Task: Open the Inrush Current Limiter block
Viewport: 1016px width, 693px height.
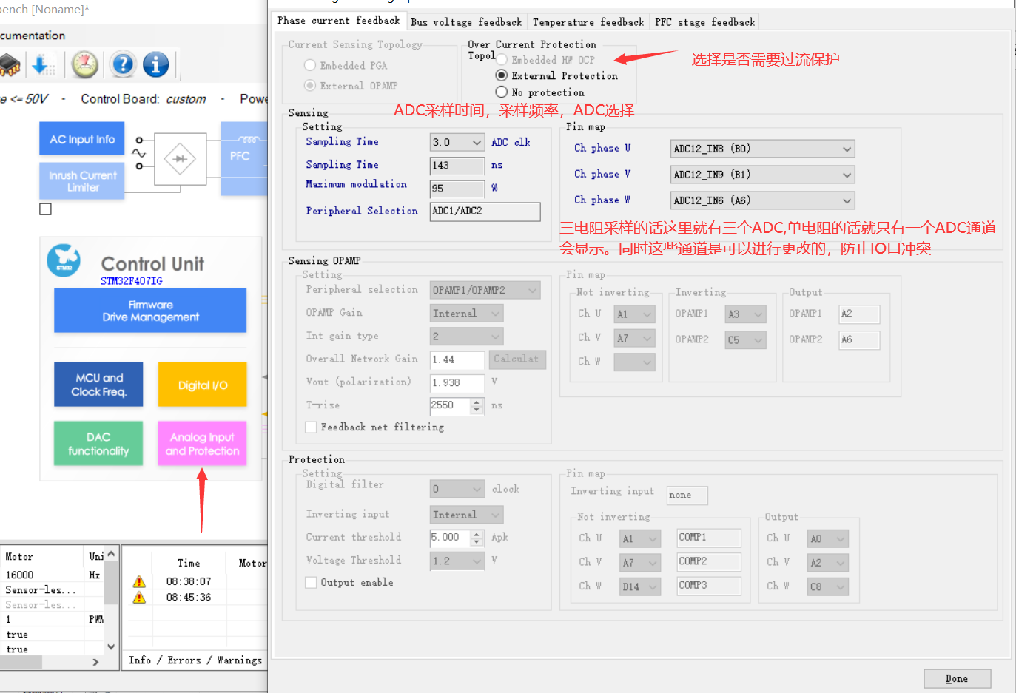Action: pos(82,181)
